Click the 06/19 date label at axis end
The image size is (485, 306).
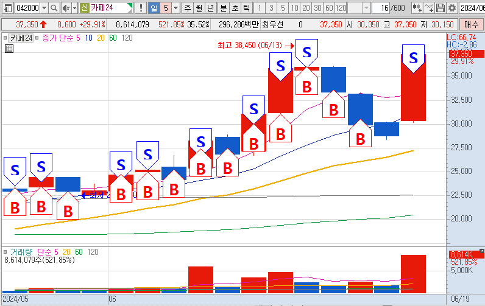[460, 299]
